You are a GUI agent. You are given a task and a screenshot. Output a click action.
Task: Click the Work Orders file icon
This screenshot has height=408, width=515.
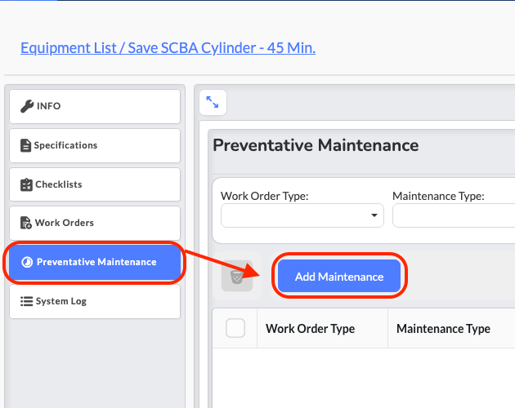pyautogui.click(x=27, y=223)
